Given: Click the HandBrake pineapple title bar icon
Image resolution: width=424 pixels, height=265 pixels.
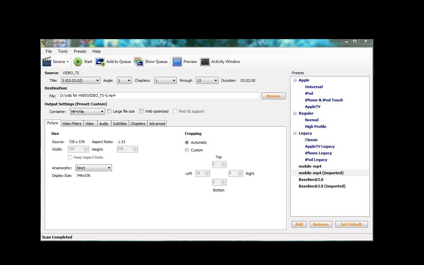Looking at the screenshot, I should (44, 42).
